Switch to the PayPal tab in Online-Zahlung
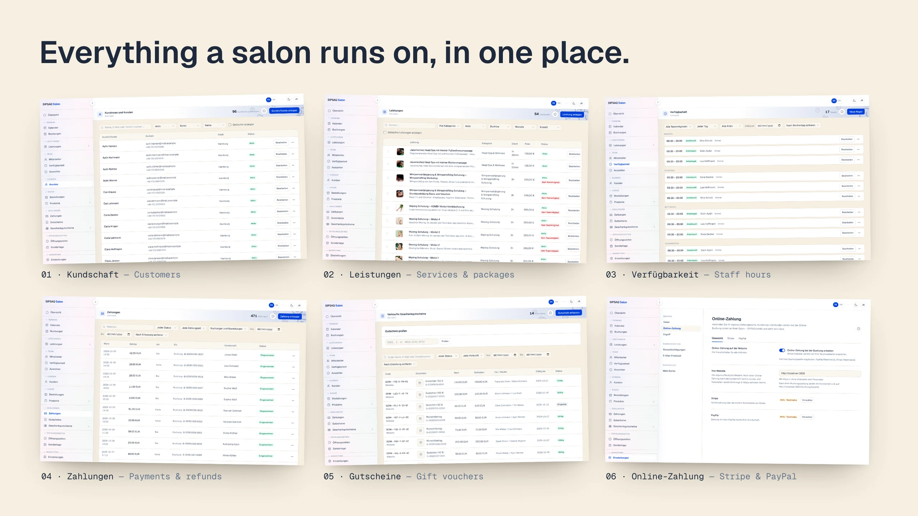Image resolution: width=918 pixels, height=516 pixels. tap(742, 338)
